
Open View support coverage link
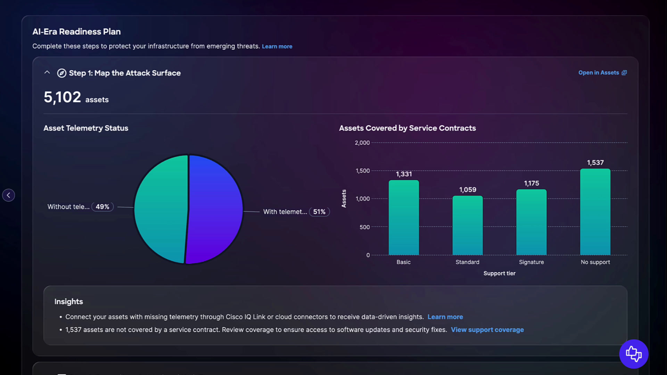487,330
